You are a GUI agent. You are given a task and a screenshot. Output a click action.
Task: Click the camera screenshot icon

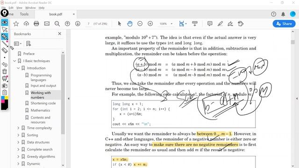5,85
